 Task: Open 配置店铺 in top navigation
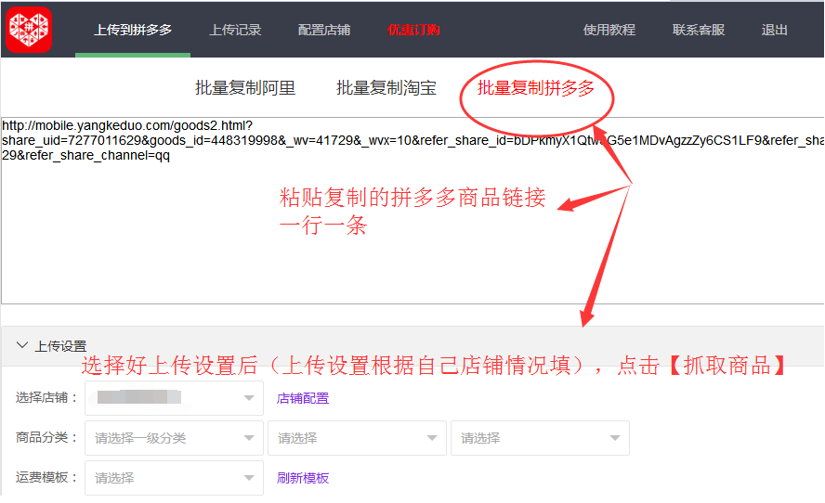click(324, 30)
